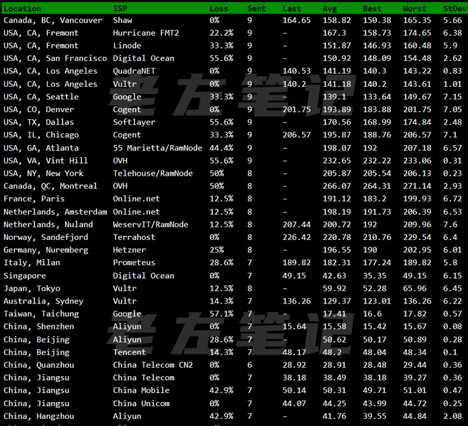Click 'USA, CA, San Francisco' location
This screenshot has height=426, width=468.
tap(55, 58)
